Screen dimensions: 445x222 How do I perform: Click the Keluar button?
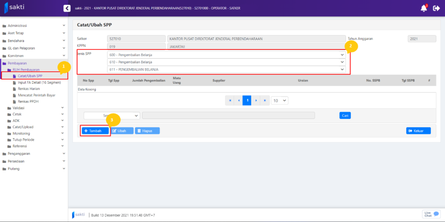(418, 131)
